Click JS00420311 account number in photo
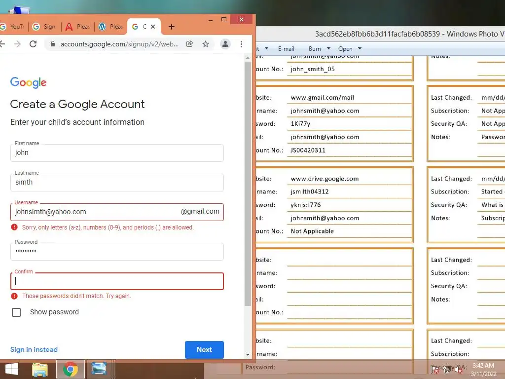Image resolution: width=505 pixels, height=379 pixels. coord(308,150)
